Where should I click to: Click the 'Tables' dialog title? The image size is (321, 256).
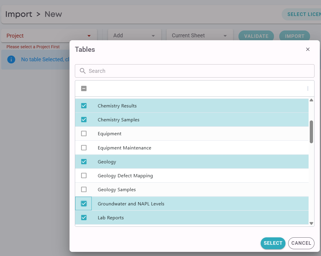click(85, 49)
